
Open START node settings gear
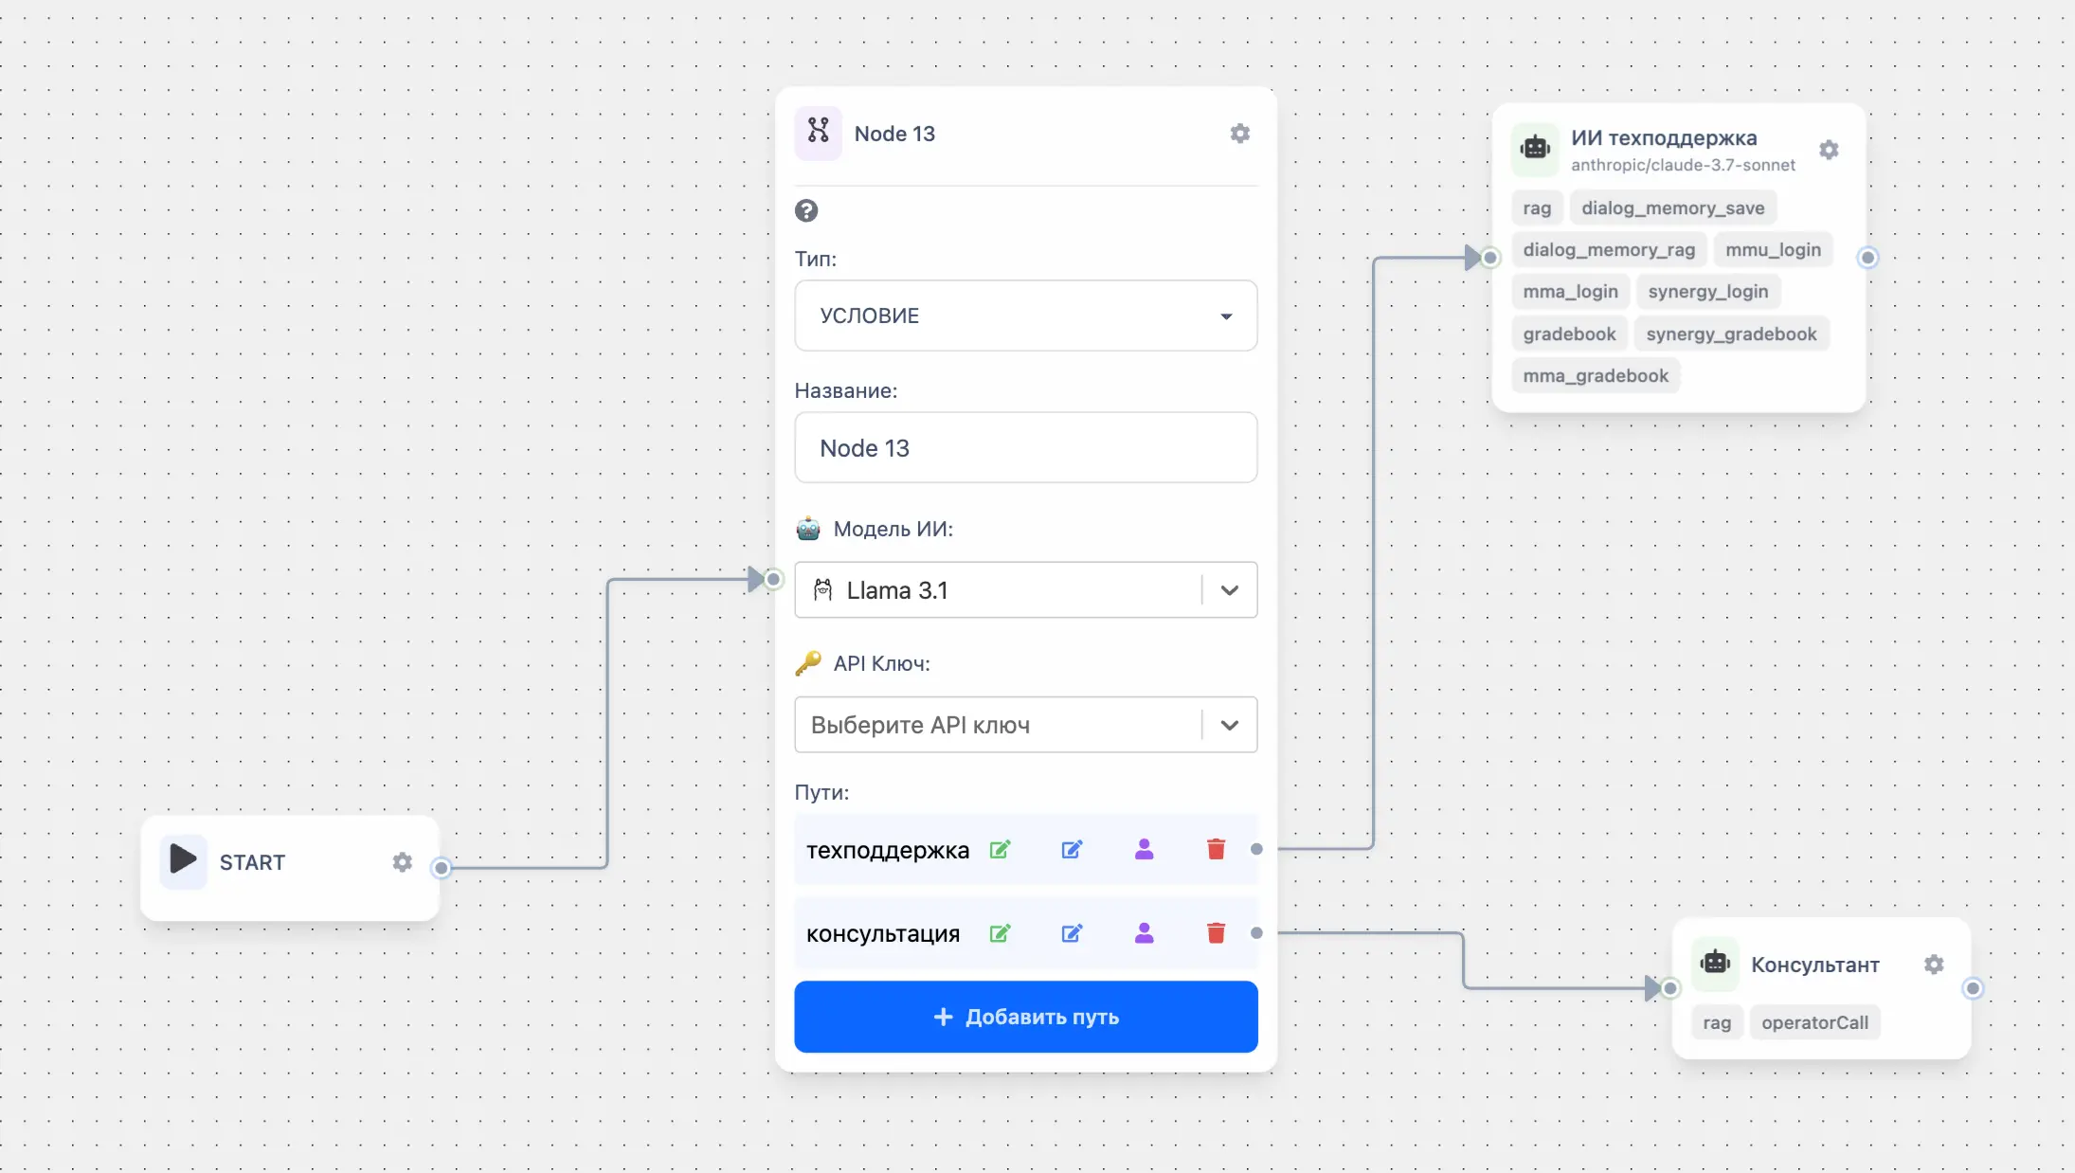[402, 862]
